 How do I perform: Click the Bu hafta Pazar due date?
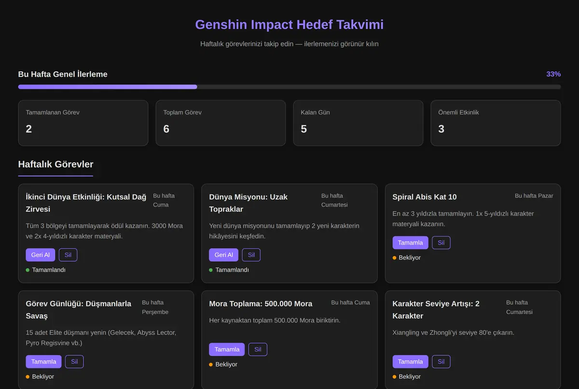pos(534,196)
